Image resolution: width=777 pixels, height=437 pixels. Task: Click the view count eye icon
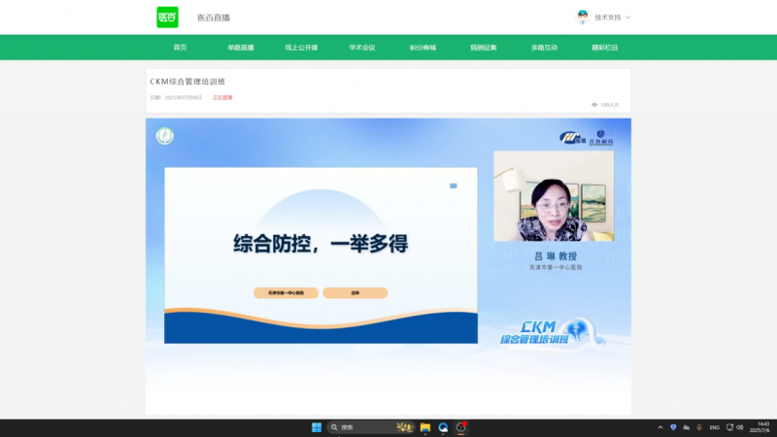click(x=594, y=104)
